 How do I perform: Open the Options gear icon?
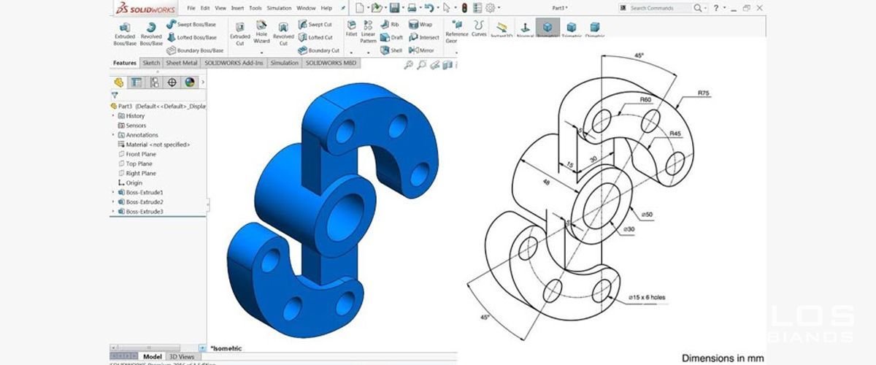[x=491, y=8]
